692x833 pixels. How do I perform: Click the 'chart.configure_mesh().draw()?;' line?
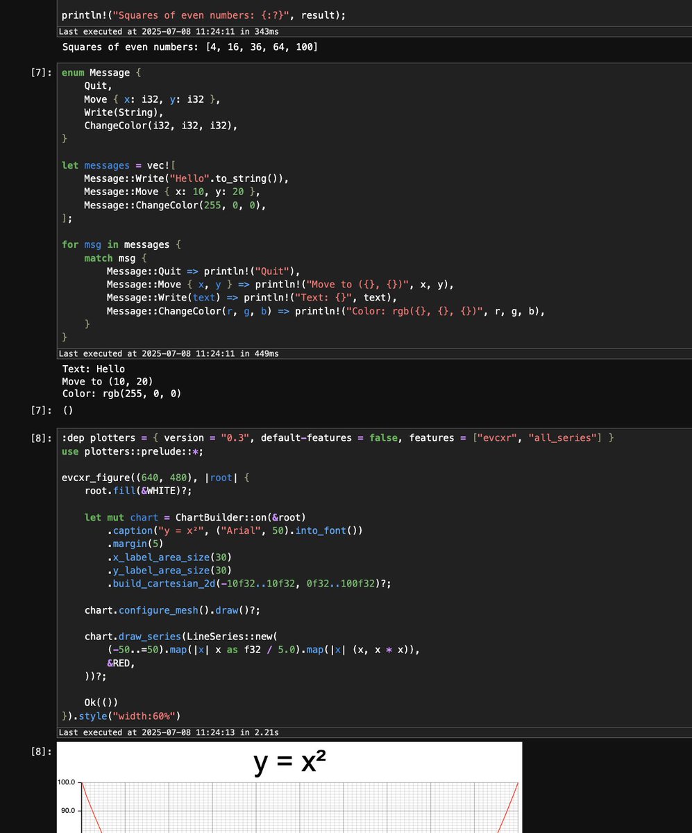pos(172,610)
